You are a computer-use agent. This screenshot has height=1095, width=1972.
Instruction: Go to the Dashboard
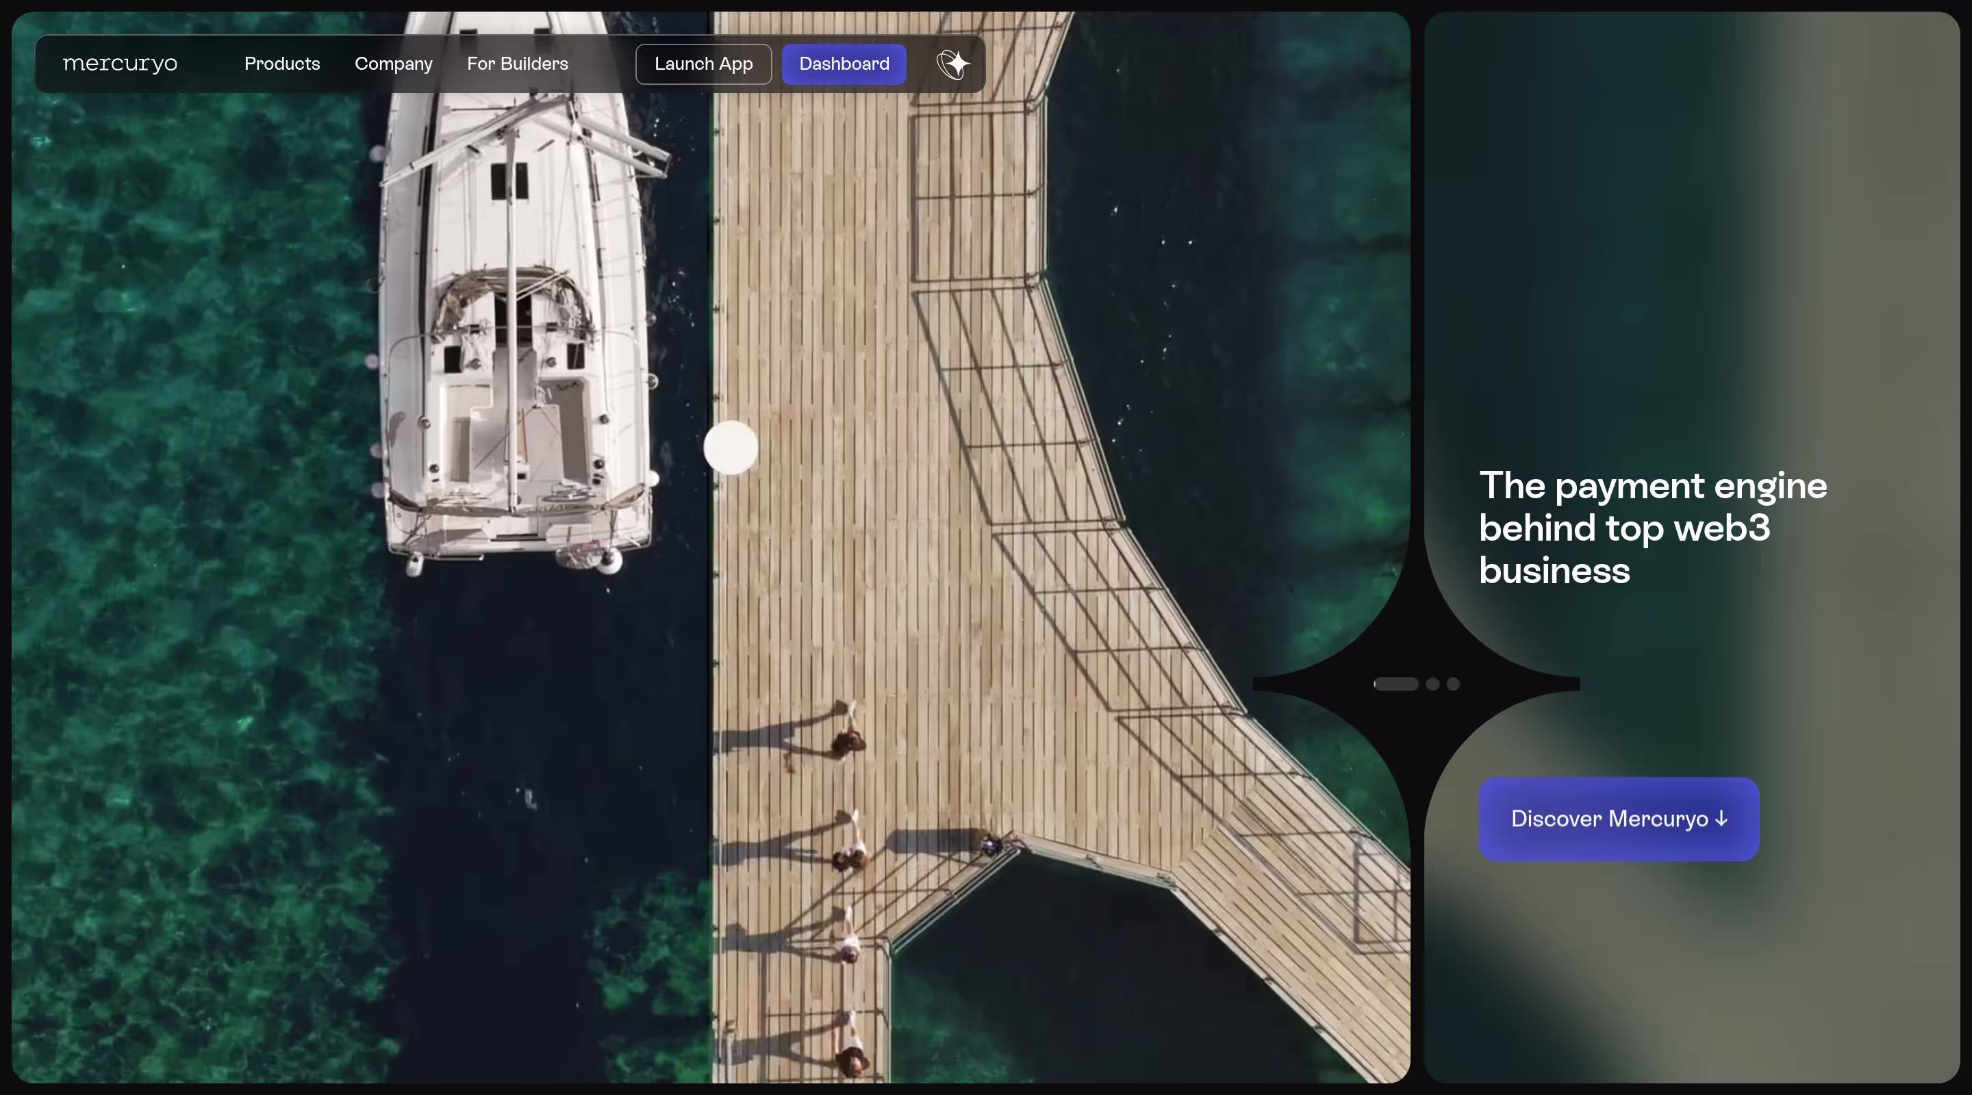click(x=844, y=64)
